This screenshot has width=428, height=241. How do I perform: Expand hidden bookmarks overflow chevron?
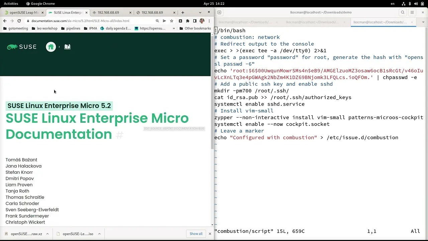(174, 28)
